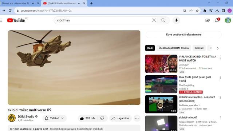The width and height of the screenshot is (233, 131).
Task: Close the ElevenLabs tab
Action: click(38, 3)
